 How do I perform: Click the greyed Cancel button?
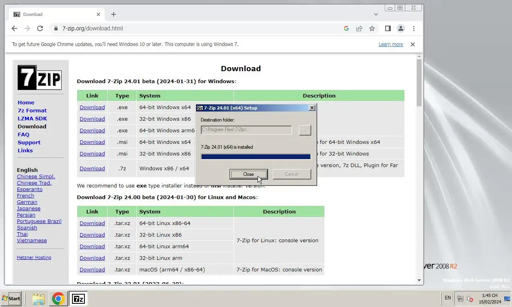[x=292, y=174]
